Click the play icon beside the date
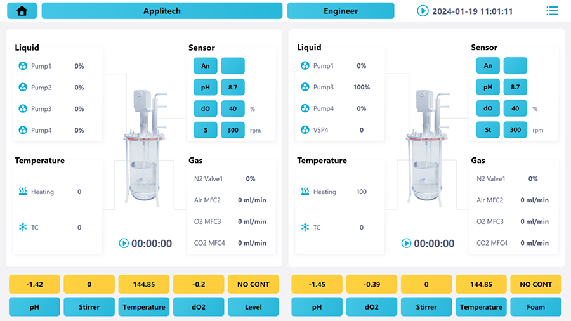571x321 pixels. [x=423, y=11]
